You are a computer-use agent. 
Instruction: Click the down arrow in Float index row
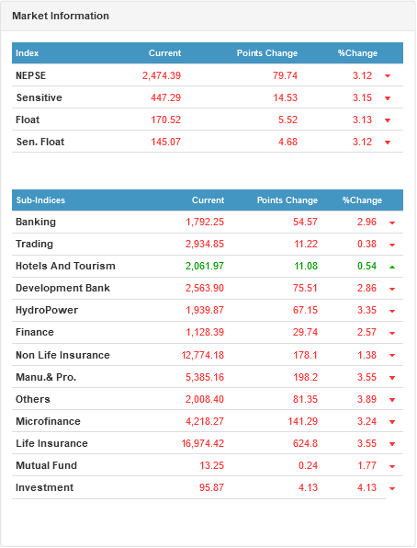coord(388,120)
